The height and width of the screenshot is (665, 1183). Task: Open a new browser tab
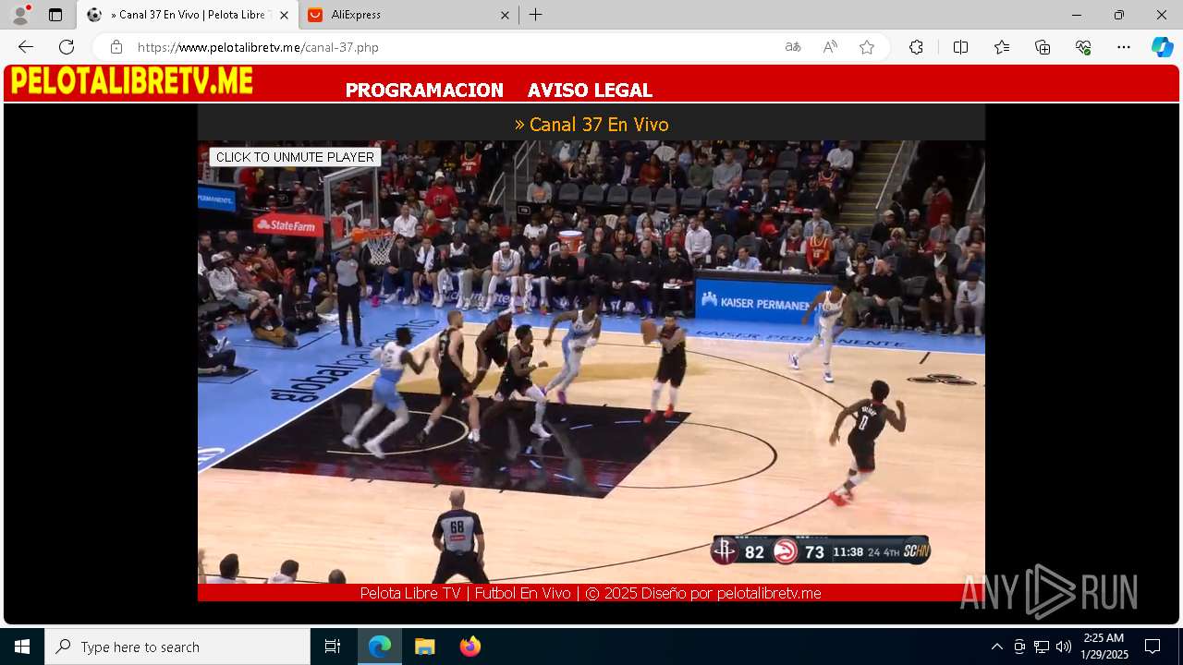pos(536,15)
